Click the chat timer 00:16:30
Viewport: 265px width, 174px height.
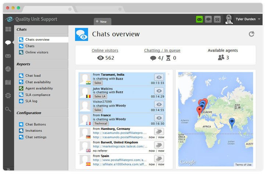[158, 124]
